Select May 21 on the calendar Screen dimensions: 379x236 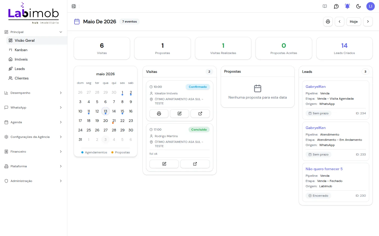[114, 121]
